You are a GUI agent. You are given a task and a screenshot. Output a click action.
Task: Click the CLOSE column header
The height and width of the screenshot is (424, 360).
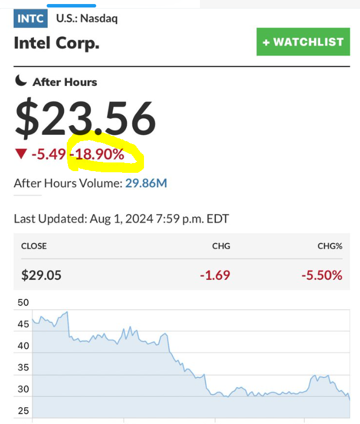(34, 246)
